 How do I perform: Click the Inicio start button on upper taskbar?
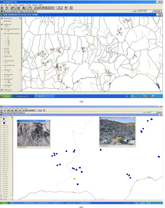pos(6,96)
